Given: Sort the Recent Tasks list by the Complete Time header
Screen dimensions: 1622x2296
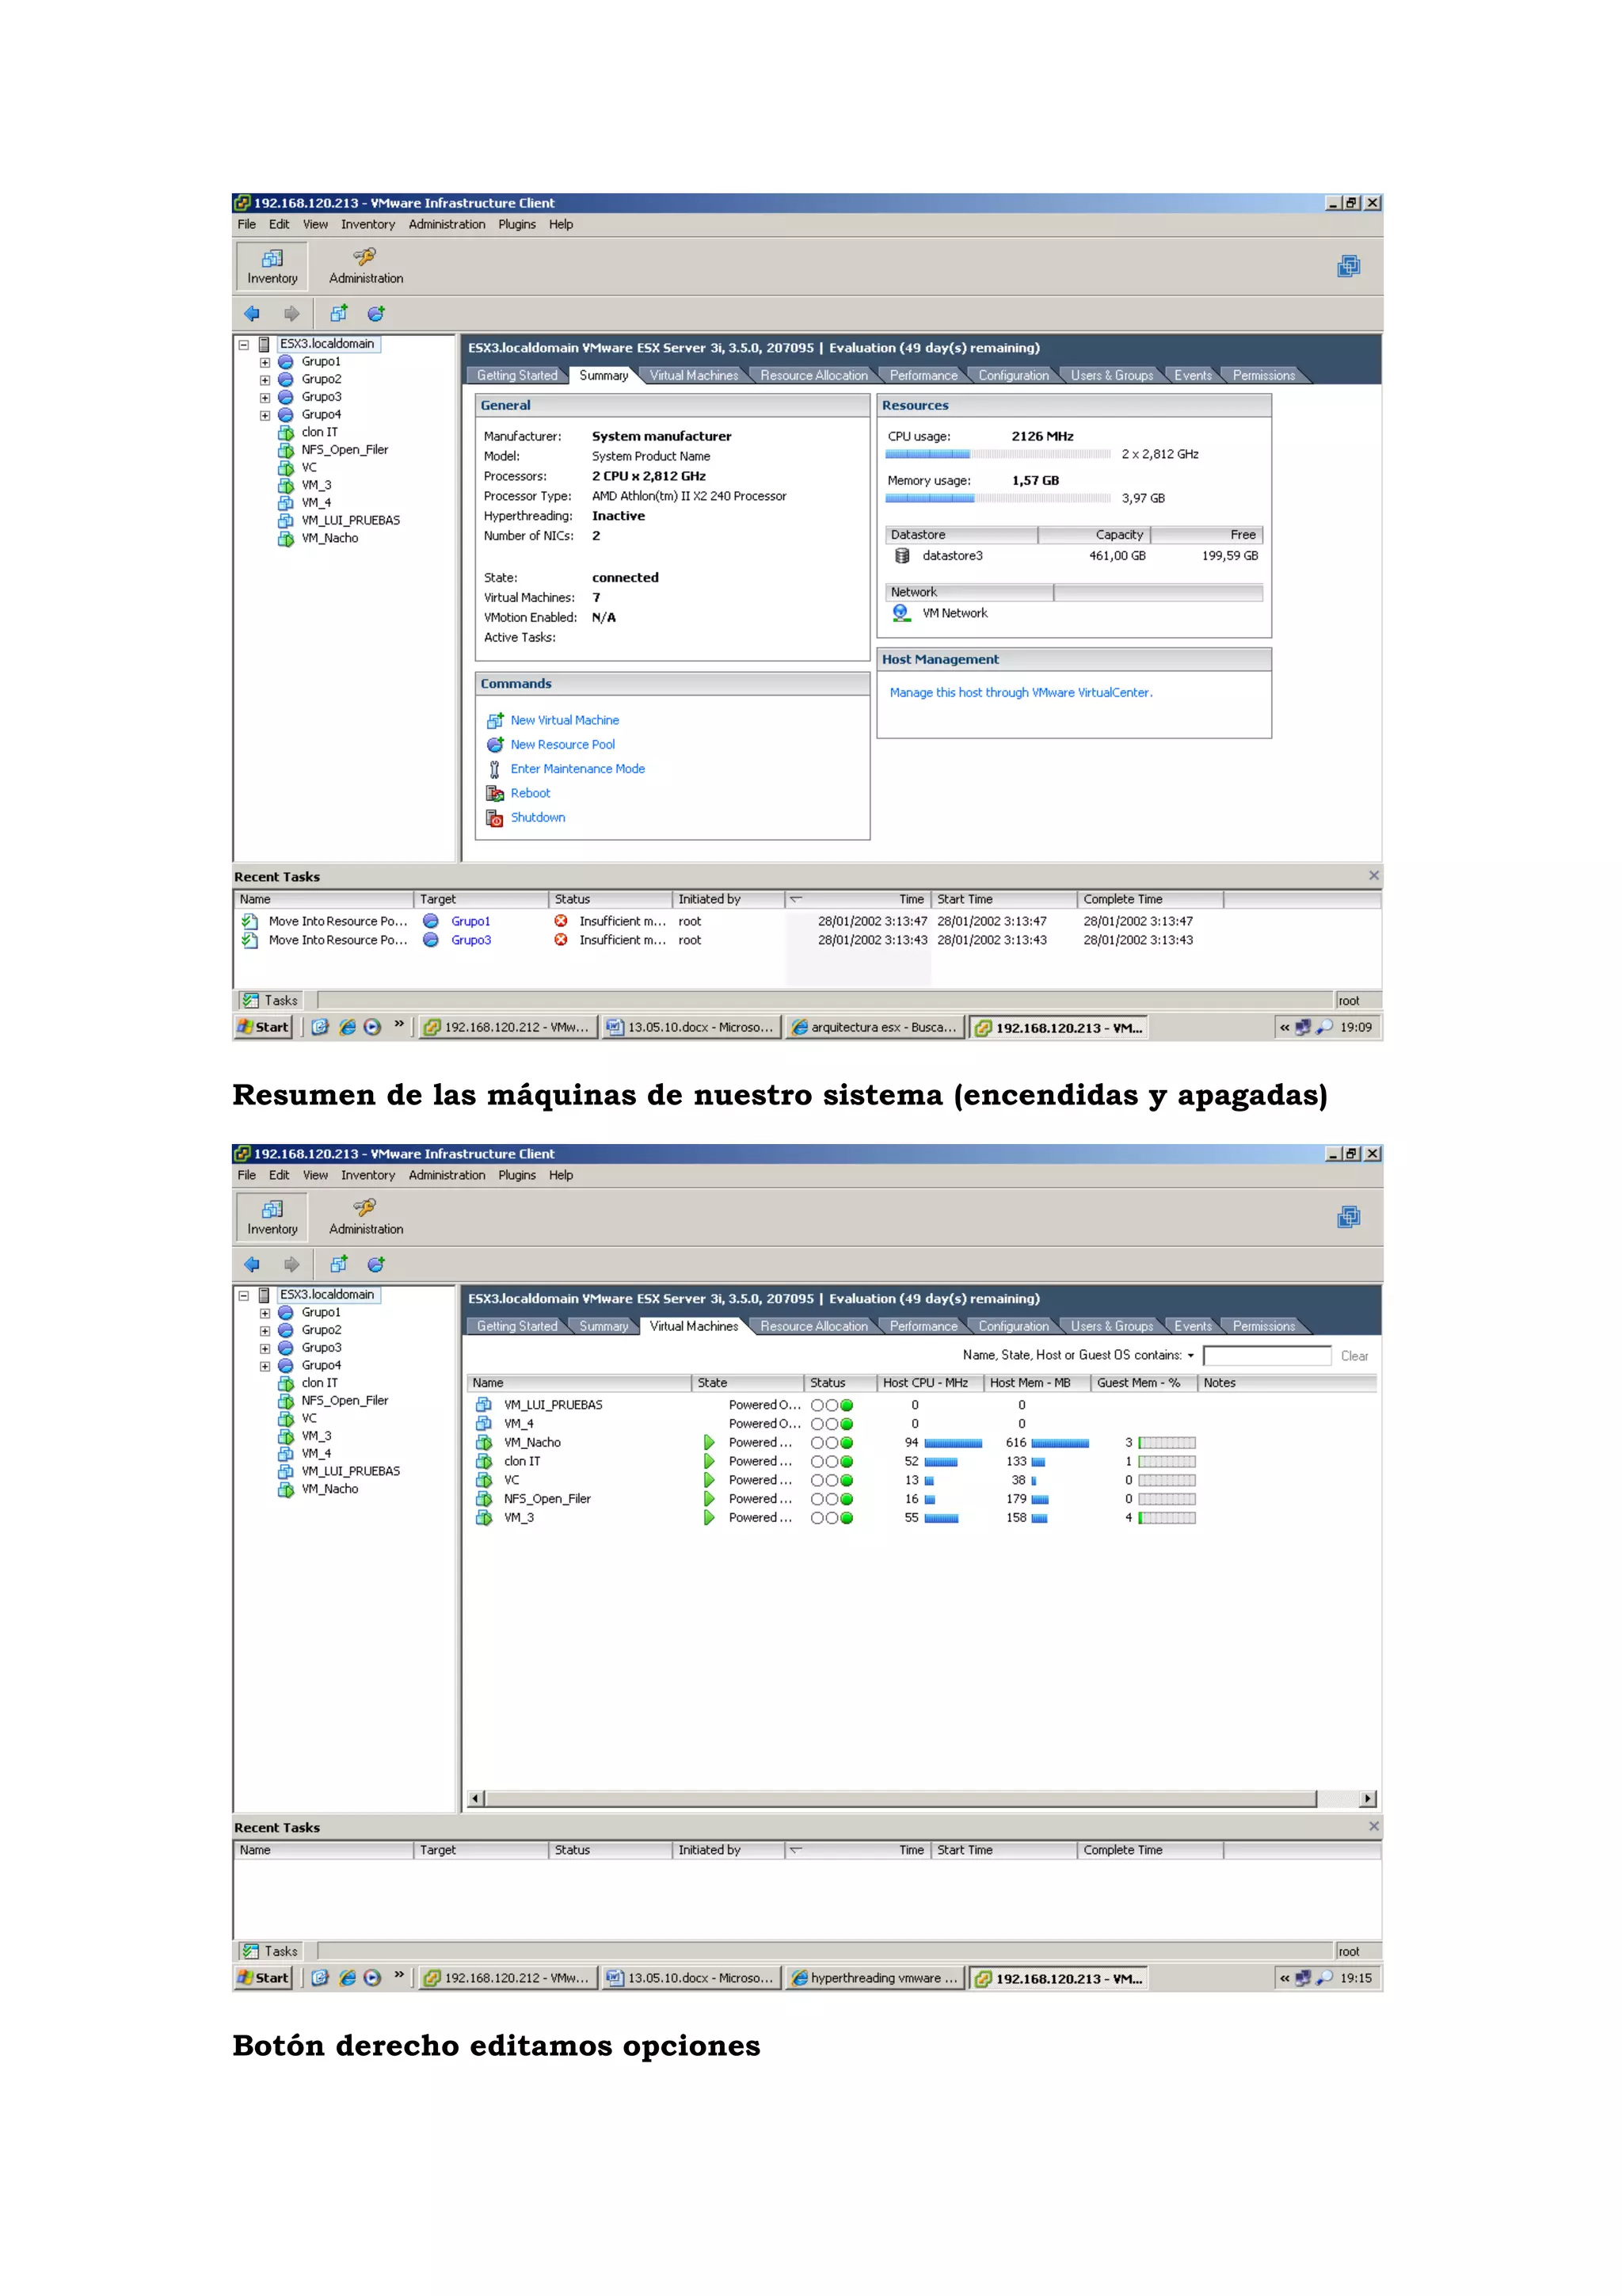Looking at the screenshot, I should coord(1148,900).
